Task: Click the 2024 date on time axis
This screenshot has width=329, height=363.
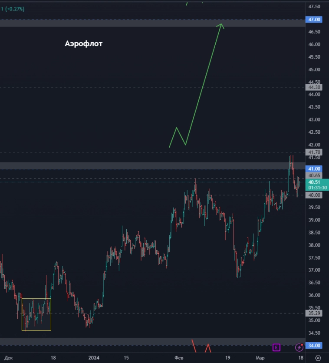Action: point(94,358)
